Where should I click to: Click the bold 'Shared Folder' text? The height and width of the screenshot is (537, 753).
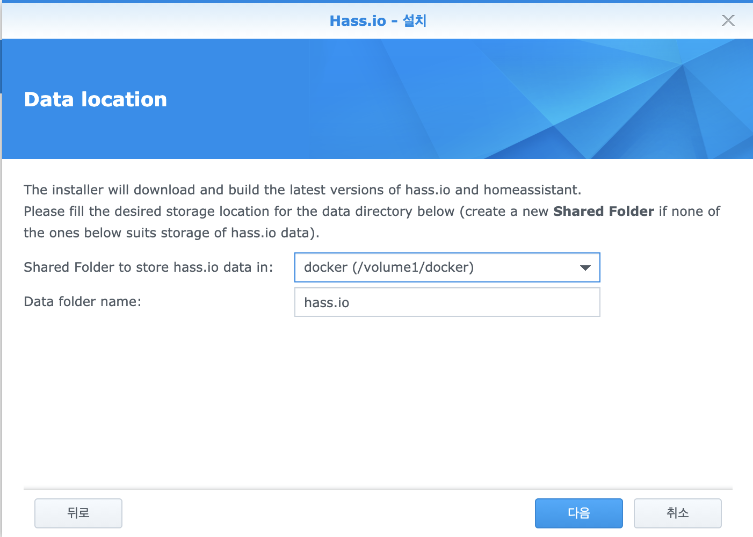[x=604, y=212]
